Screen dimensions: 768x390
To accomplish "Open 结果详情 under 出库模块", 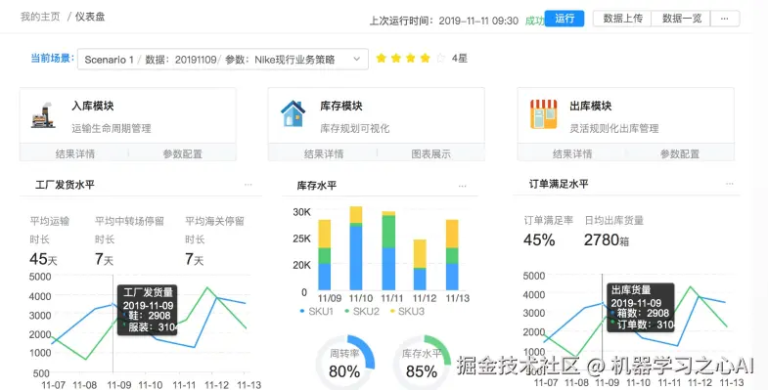I will [572, 153].
